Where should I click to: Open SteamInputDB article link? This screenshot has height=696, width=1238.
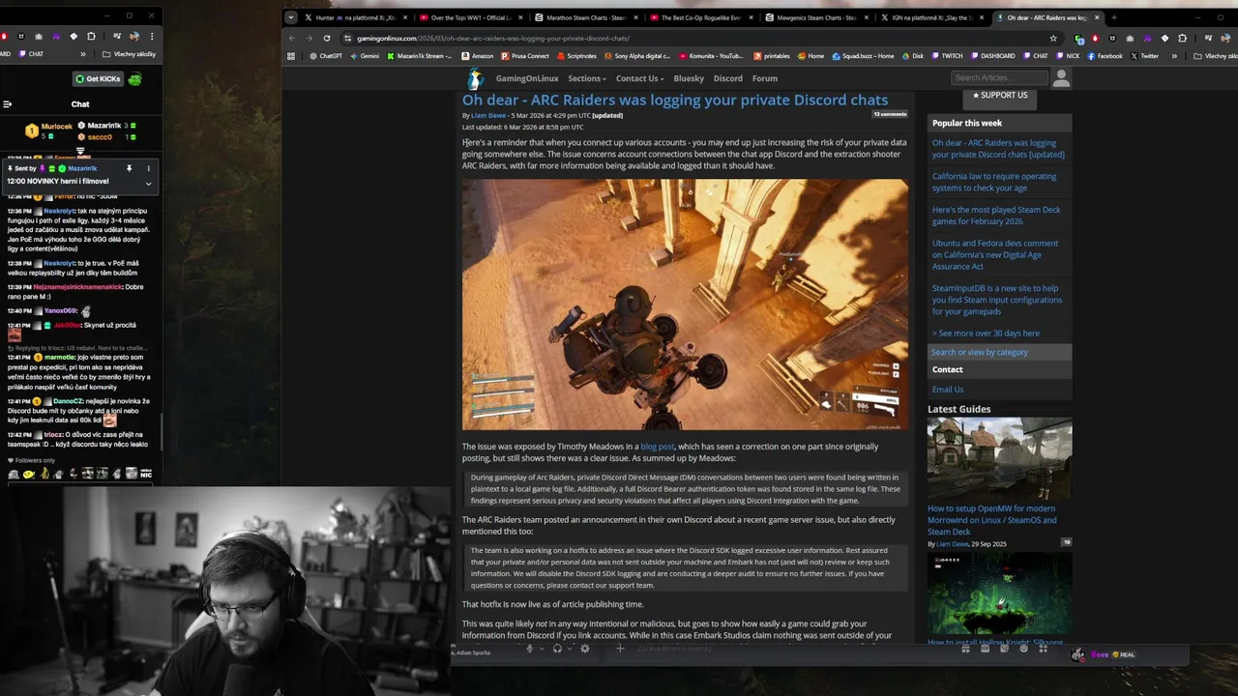point(997,300)
